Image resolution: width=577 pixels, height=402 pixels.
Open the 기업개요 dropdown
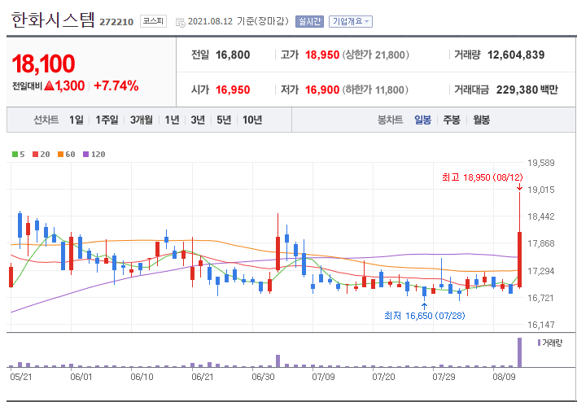pos(350,22)
